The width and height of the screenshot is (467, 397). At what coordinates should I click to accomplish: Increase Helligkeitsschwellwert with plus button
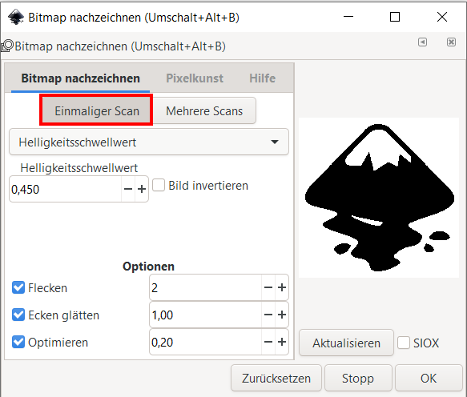142,189
